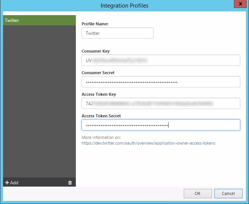This screenshot has width=249, height=204.
Task: Click the Profile Name input field
Action: (x=117, y=33)
